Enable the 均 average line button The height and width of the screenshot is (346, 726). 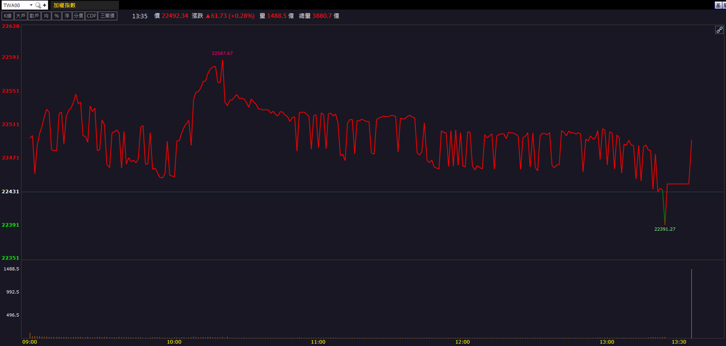coord(46,16)
